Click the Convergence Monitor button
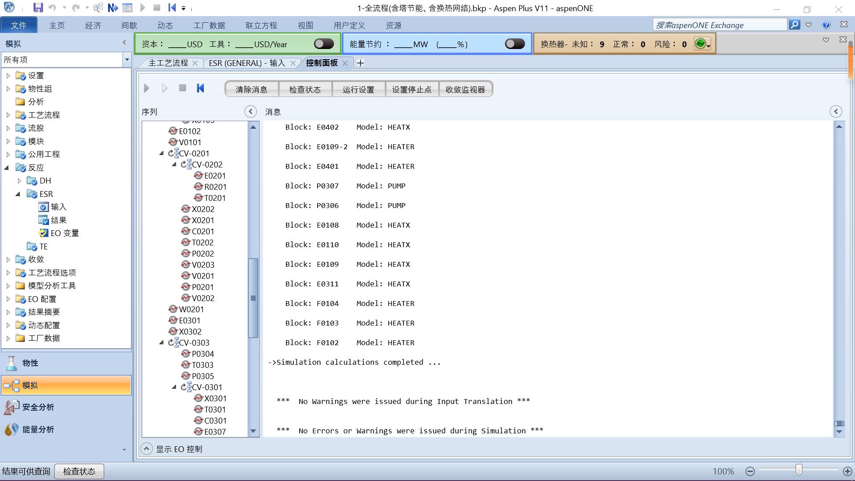Viewport: 855px width, 481px height. tap(465, 89)
